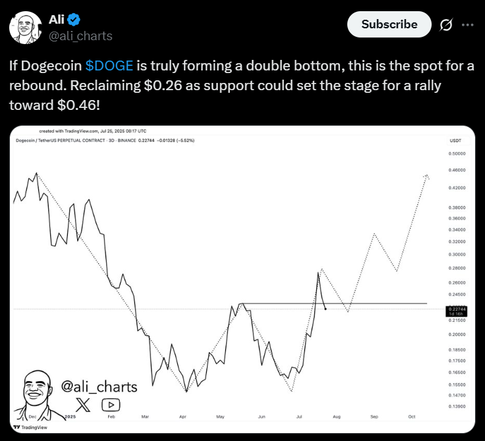Image resolution: width=485 pixels, height=441 pixels.
Task: Click the X logo in chart watermark
Action: (x=82, y=405)
